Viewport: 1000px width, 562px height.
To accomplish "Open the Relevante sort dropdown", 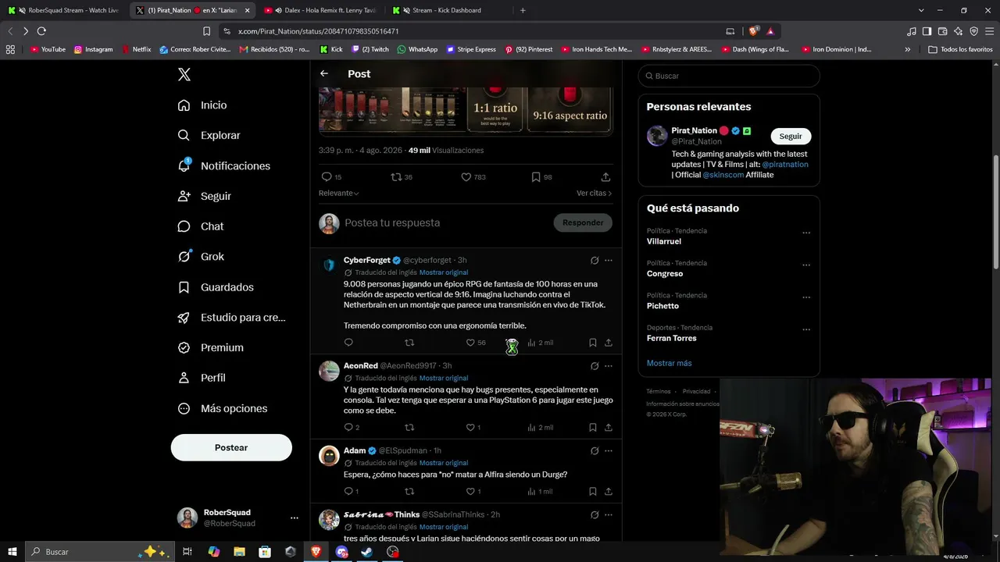I will tap(338, 193).
